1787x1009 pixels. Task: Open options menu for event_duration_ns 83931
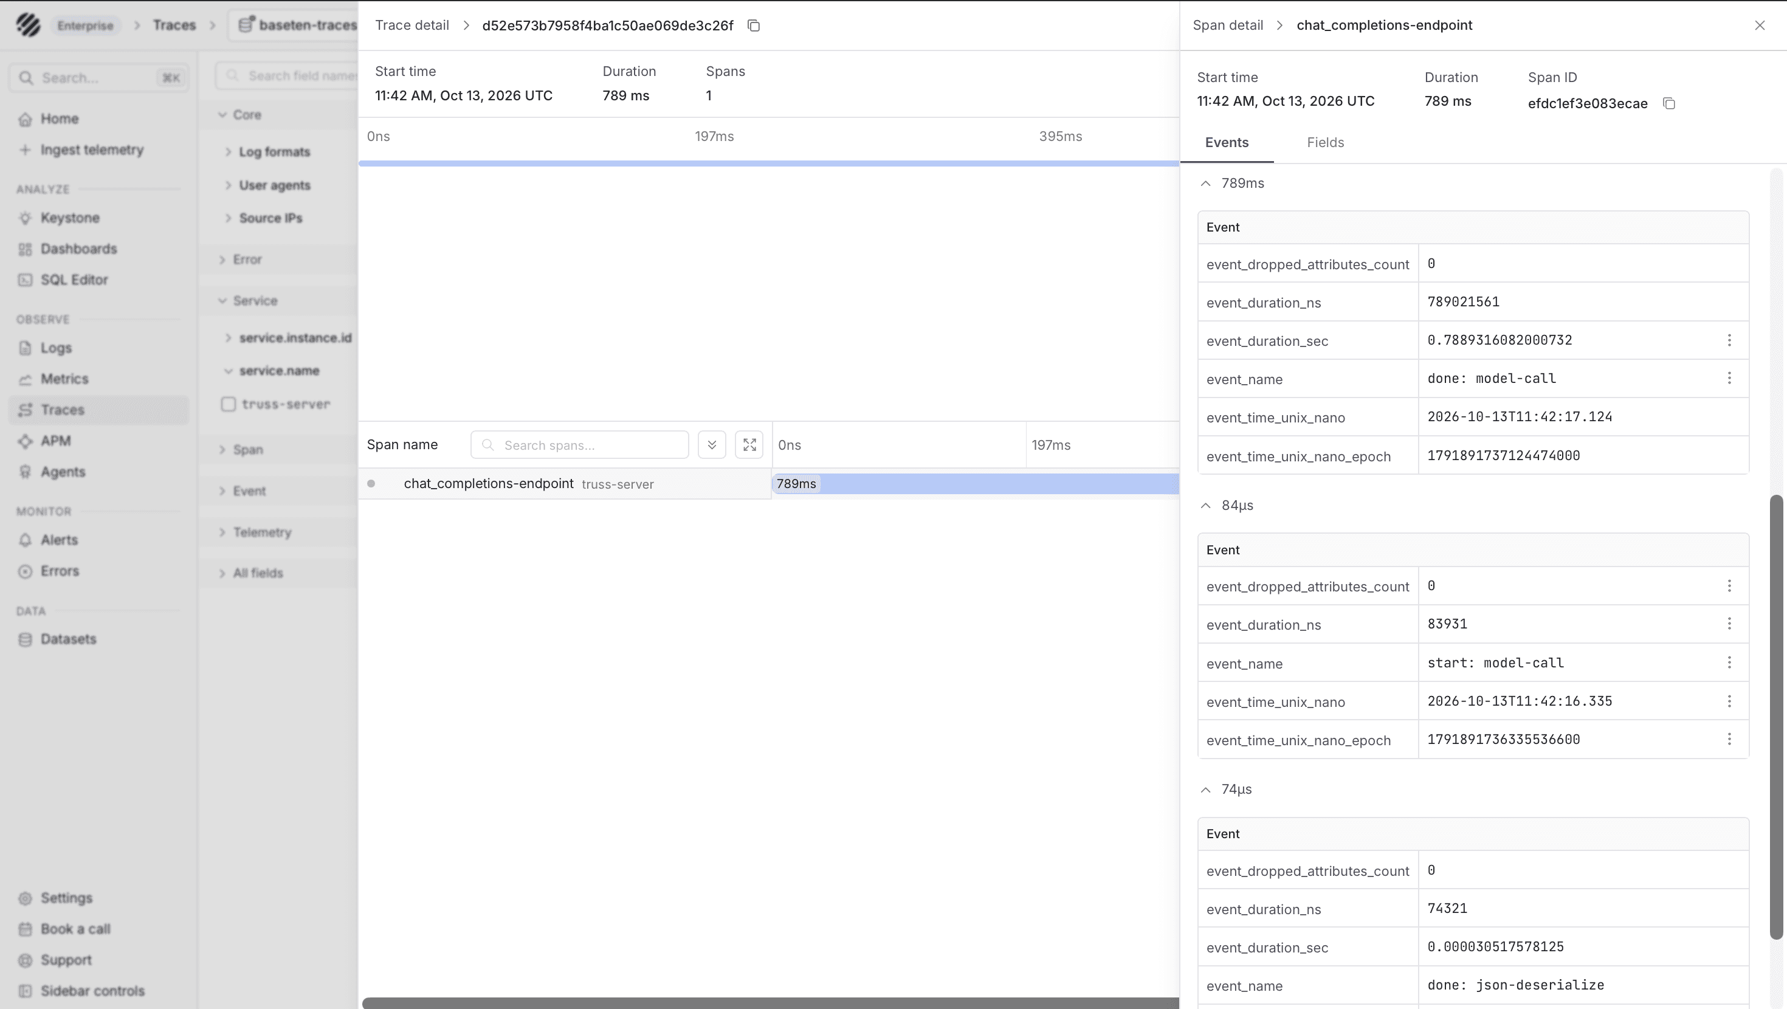pyautogui.click(x=1729, y=624)
